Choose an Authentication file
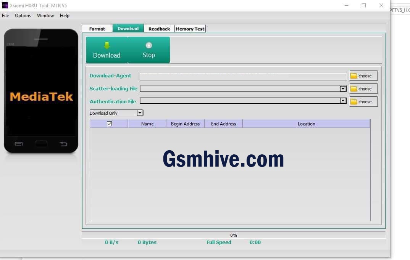Image resolution: width=410 pixels, height=260 pixels. pyautogui.click(x=363, y=101)
